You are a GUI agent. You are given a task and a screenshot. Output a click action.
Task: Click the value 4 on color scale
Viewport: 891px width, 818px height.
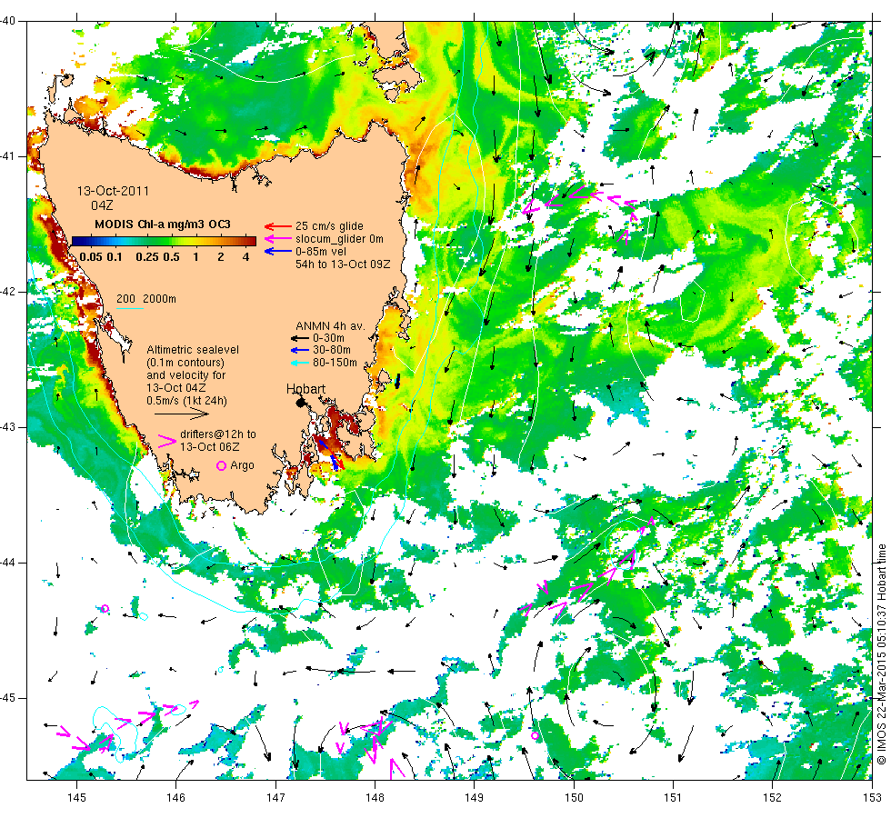[246, 256]
